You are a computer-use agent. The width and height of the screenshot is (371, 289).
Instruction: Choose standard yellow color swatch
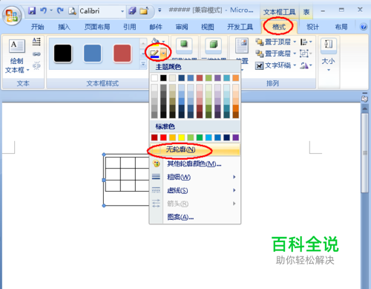click(x=181, y=137)
